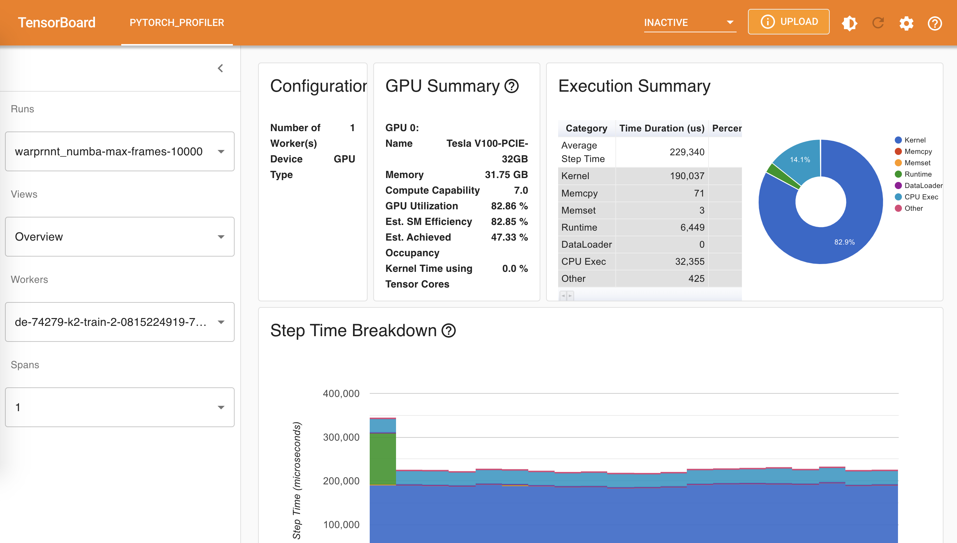Toggle the light/dark theme icon
The image size is (957, 543).
pyautogui.click(x=849, y=23)
